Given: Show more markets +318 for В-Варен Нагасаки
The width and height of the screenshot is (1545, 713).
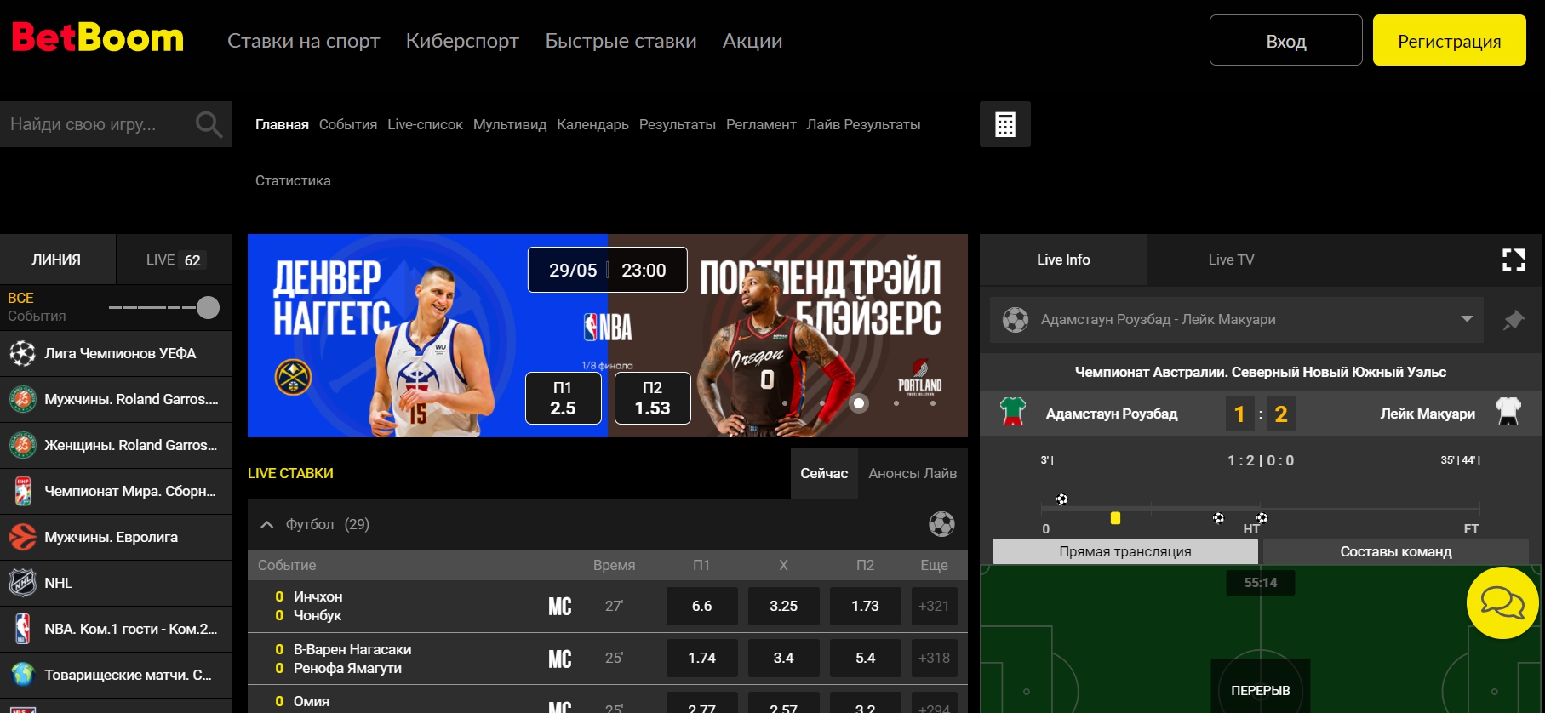Looking at the screenshot, I should coord(934,659).
